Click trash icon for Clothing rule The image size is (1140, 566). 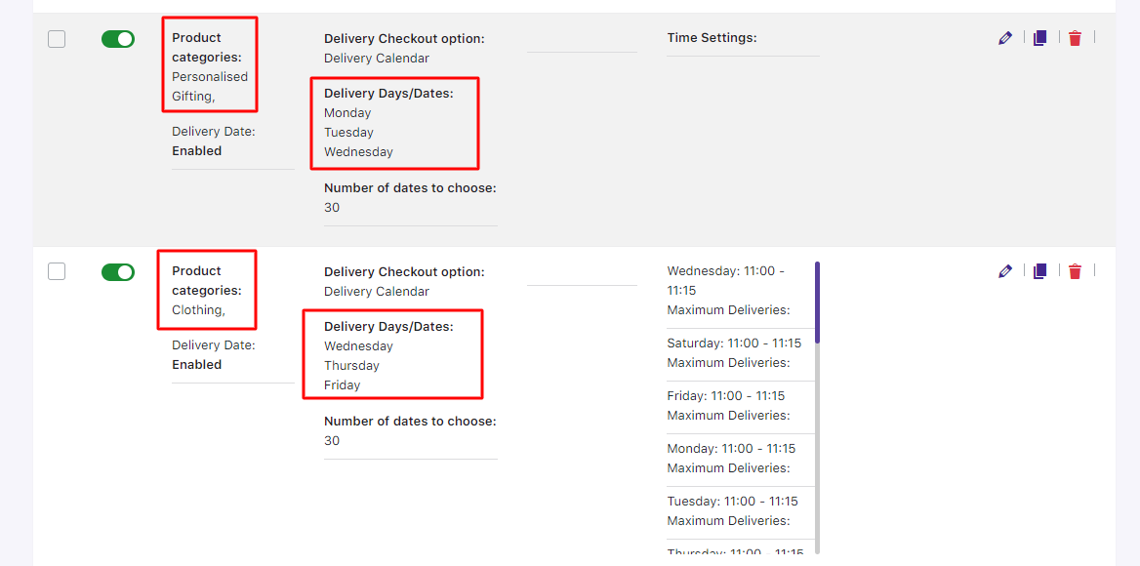click(x=1075, y=271)
